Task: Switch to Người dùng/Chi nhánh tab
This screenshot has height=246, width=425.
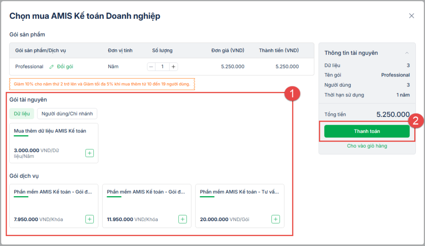Action: coord(67,113)
